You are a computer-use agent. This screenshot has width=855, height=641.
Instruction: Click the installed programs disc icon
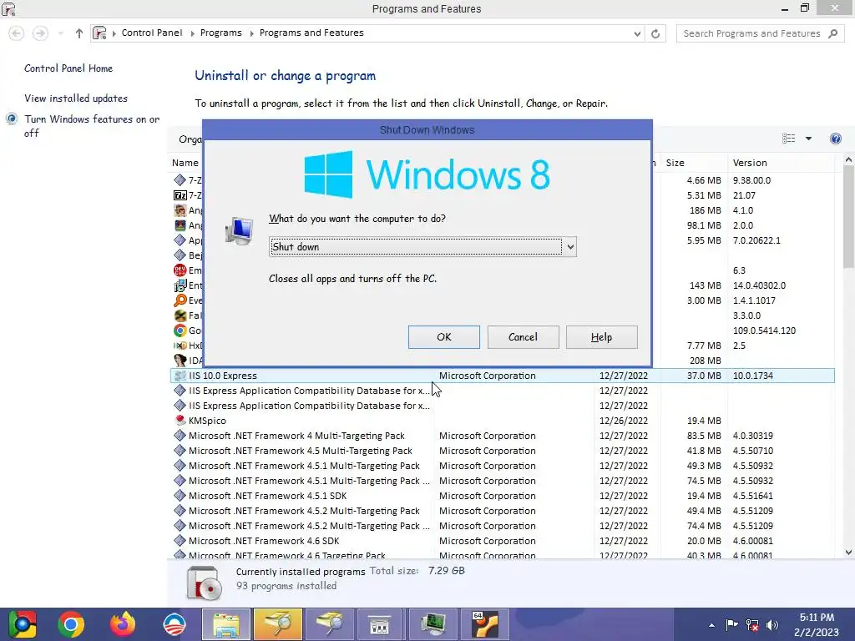(205, 582)
